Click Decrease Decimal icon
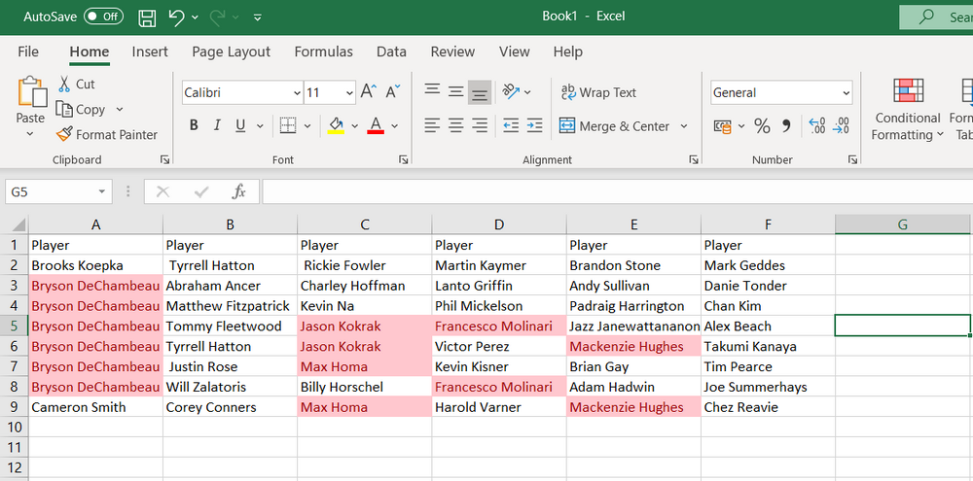The image size is (973, 481). point(841,125)
